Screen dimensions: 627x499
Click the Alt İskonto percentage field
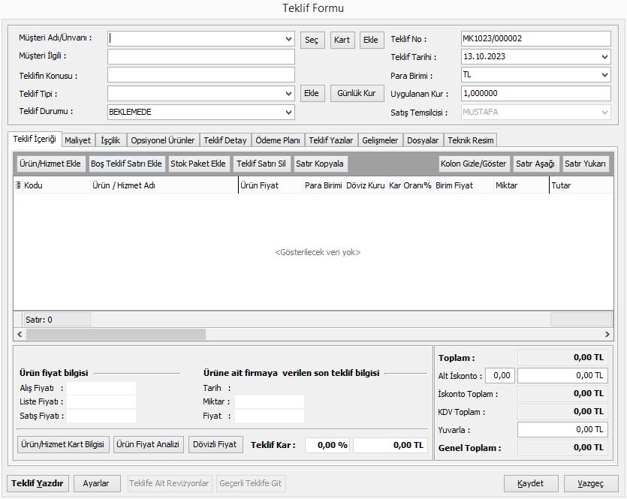pos(499,375)
